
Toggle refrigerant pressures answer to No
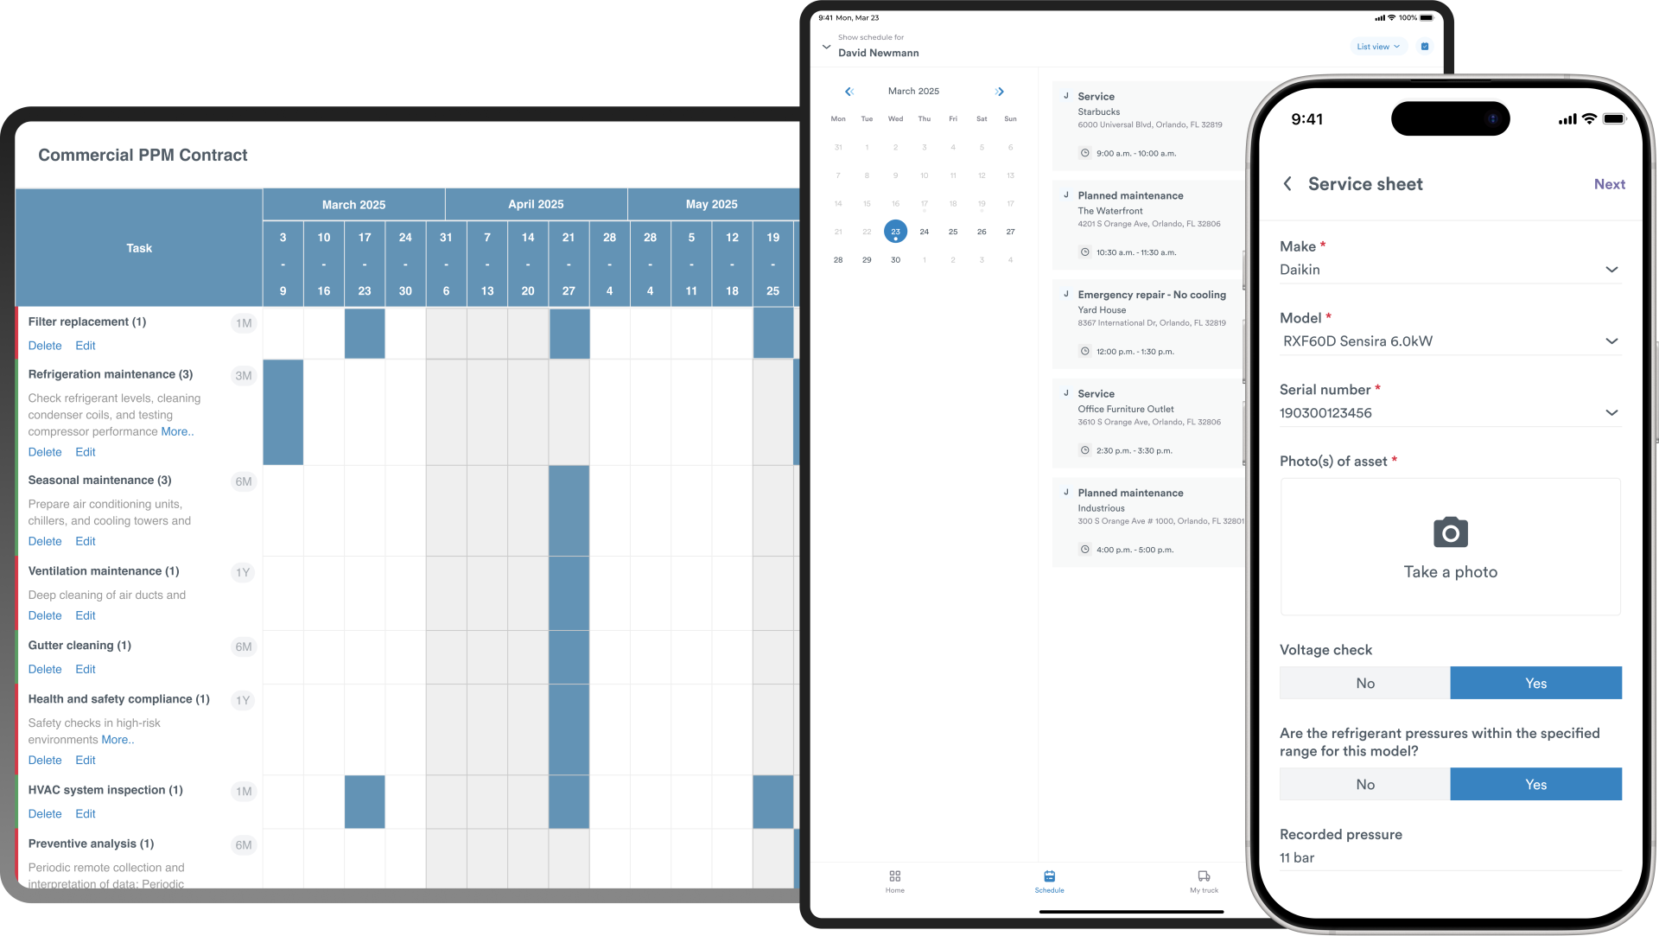[x=1365, y=783]
